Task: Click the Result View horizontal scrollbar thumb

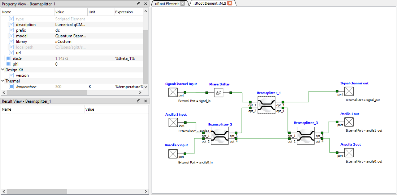Action: point(36,191)
